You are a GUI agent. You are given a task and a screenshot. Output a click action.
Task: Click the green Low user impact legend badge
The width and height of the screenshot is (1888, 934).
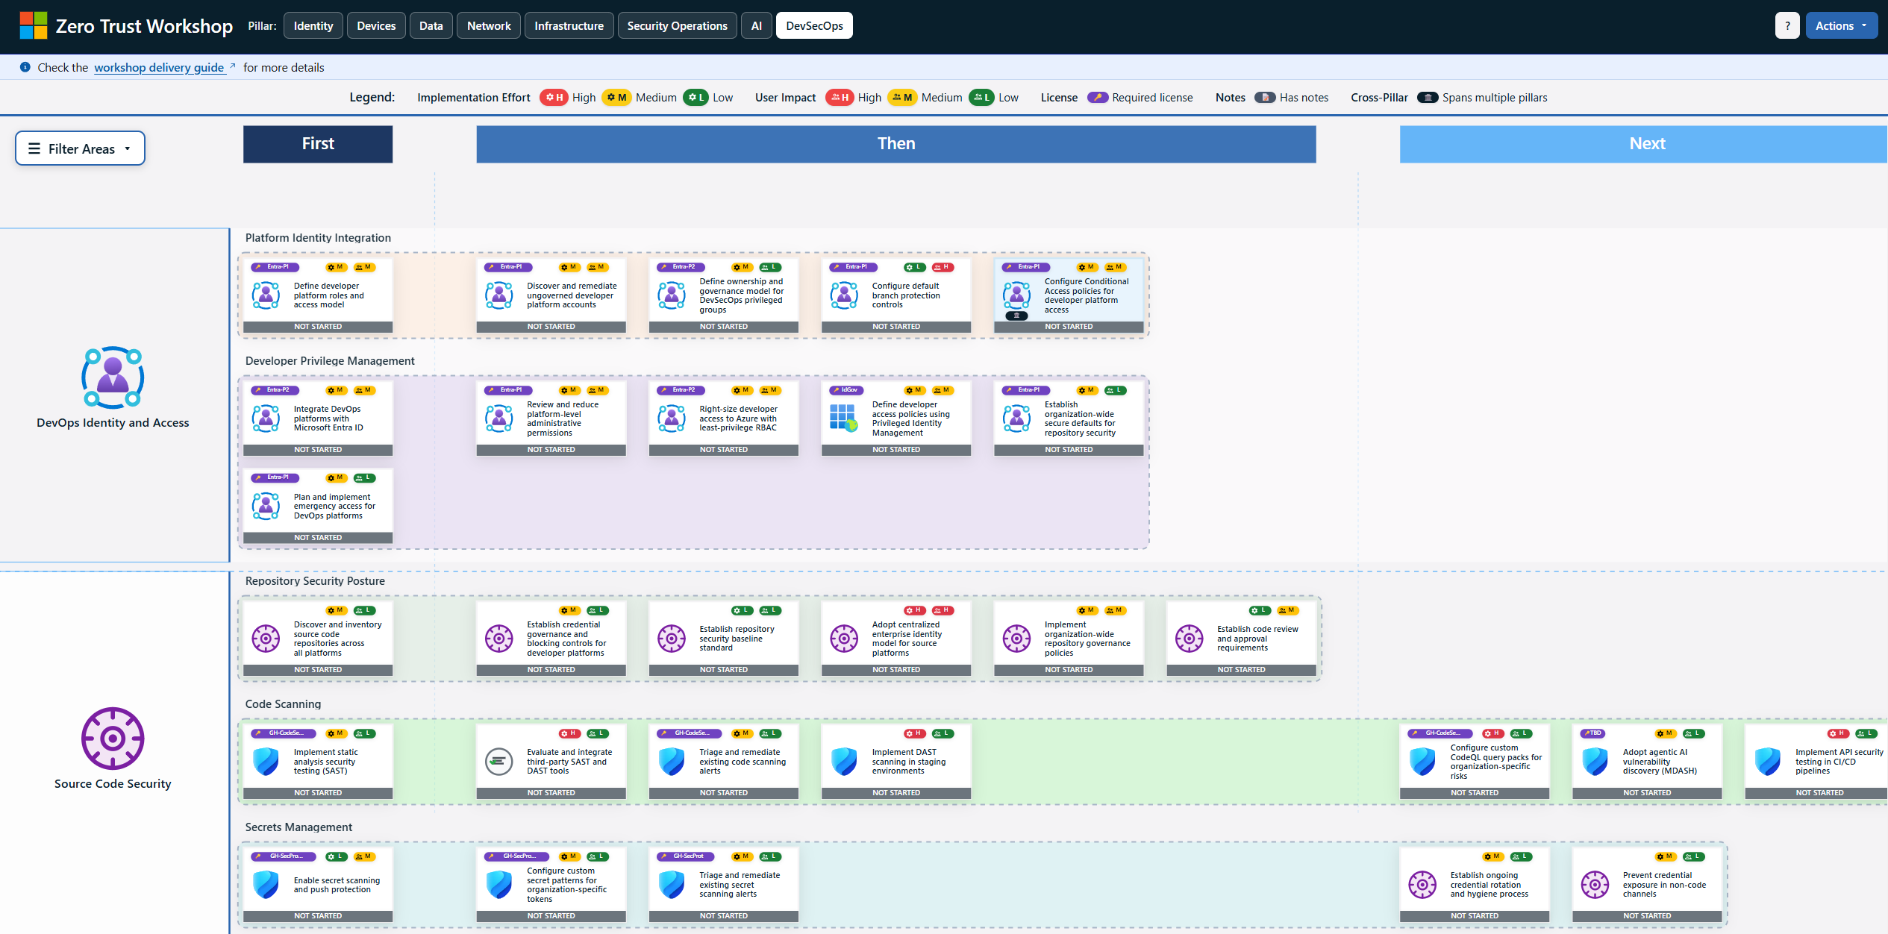pos(981,98)
